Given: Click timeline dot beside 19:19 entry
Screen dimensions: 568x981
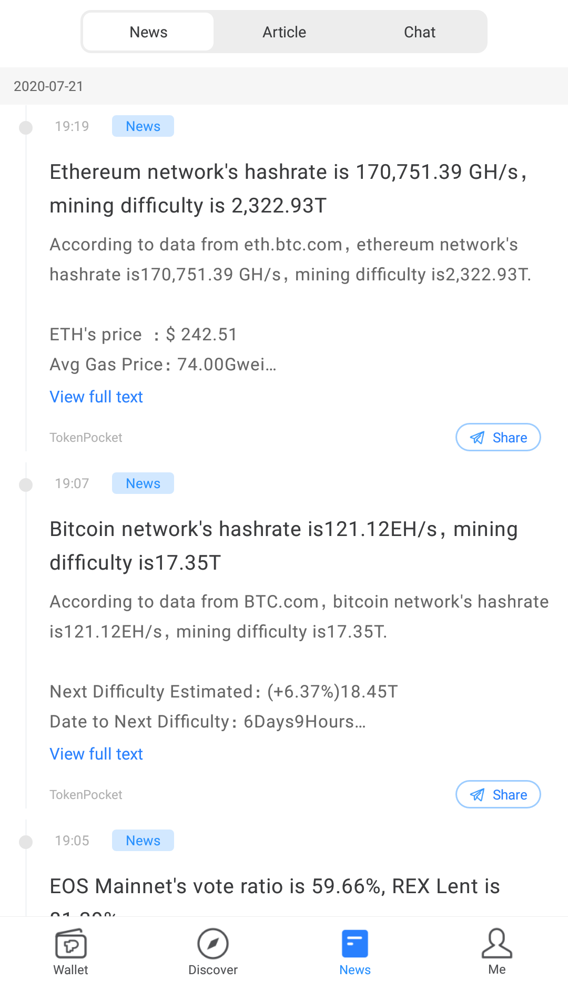Looking at the screenshot, I should click(x=26, y=127).
